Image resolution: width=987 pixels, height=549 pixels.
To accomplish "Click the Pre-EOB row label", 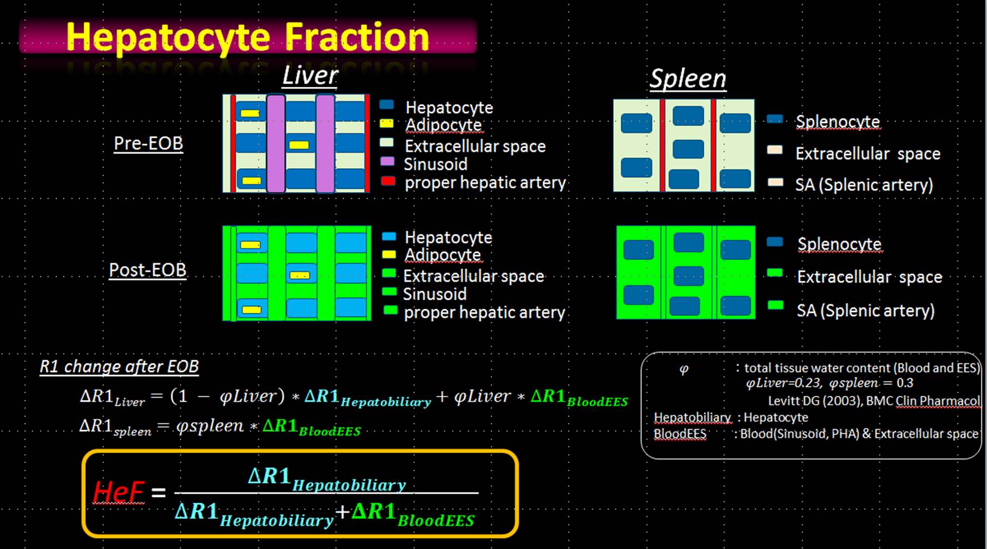I will tap(148, 143).
